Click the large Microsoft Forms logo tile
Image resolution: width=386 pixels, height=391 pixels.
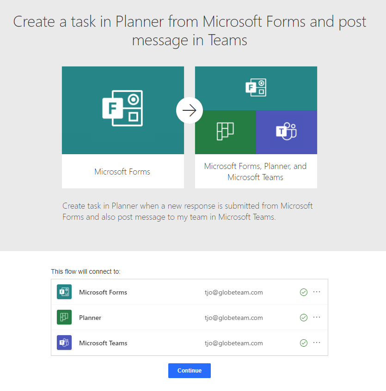click(123, 110)
